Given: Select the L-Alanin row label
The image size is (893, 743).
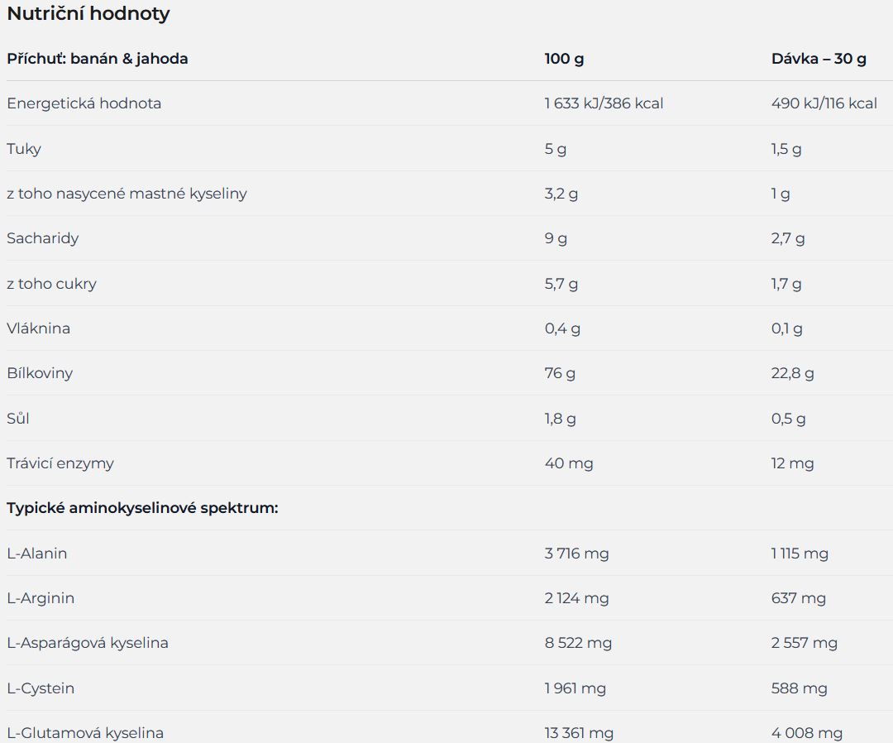Looking at the screenshot, I should point(36,554).
